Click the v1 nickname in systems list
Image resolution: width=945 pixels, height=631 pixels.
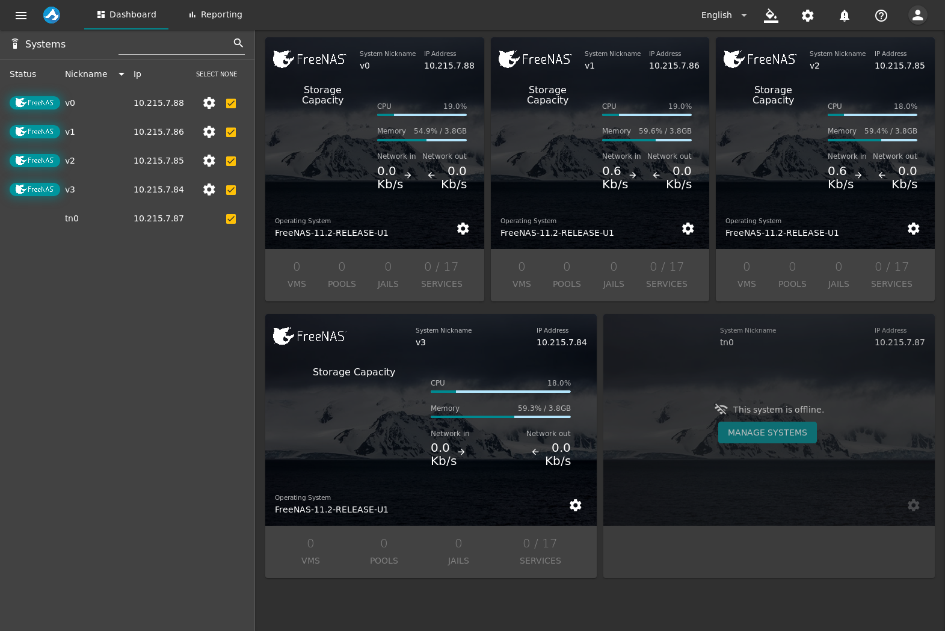[70, 132]
